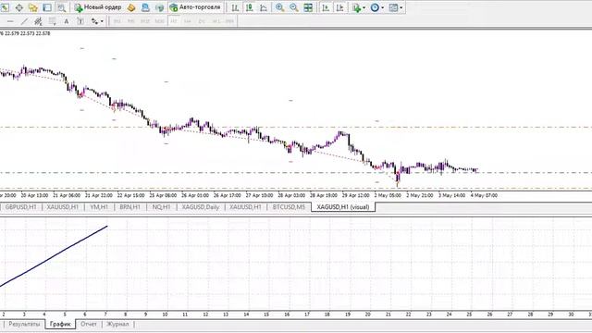
Task: Open the Журнал tester tab
Action: pyautogui.click(x=117, y=324)
